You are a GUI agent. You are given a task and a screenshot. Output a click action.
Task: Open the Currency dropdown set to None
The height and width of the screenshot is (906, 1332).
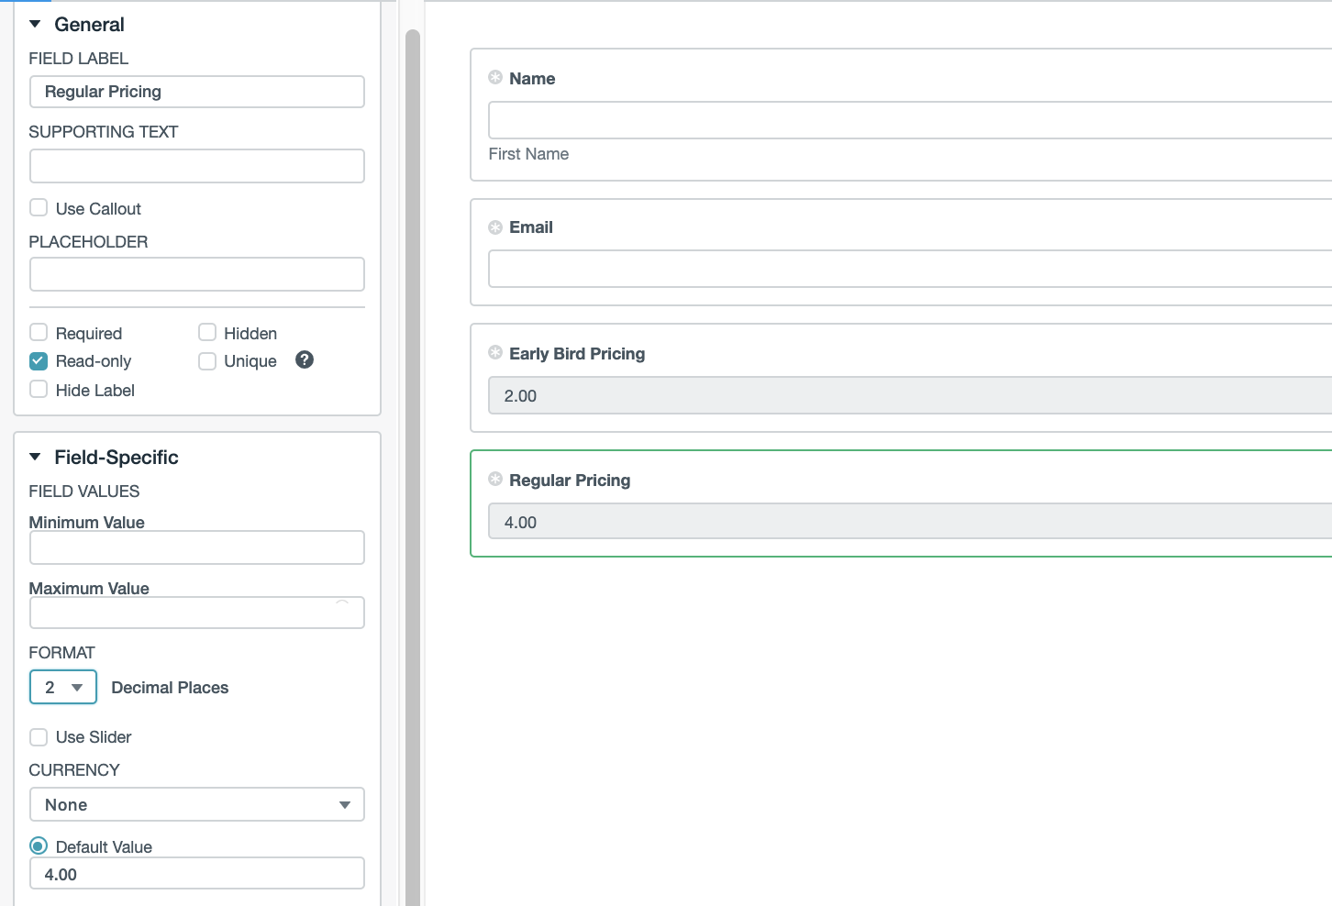[x=197, y=805]
